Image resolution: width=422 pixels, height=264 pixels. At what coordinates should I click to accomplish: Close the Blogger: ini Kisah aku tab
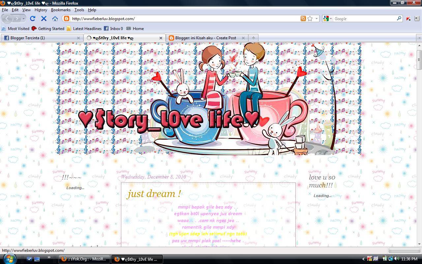click(243, 38)
